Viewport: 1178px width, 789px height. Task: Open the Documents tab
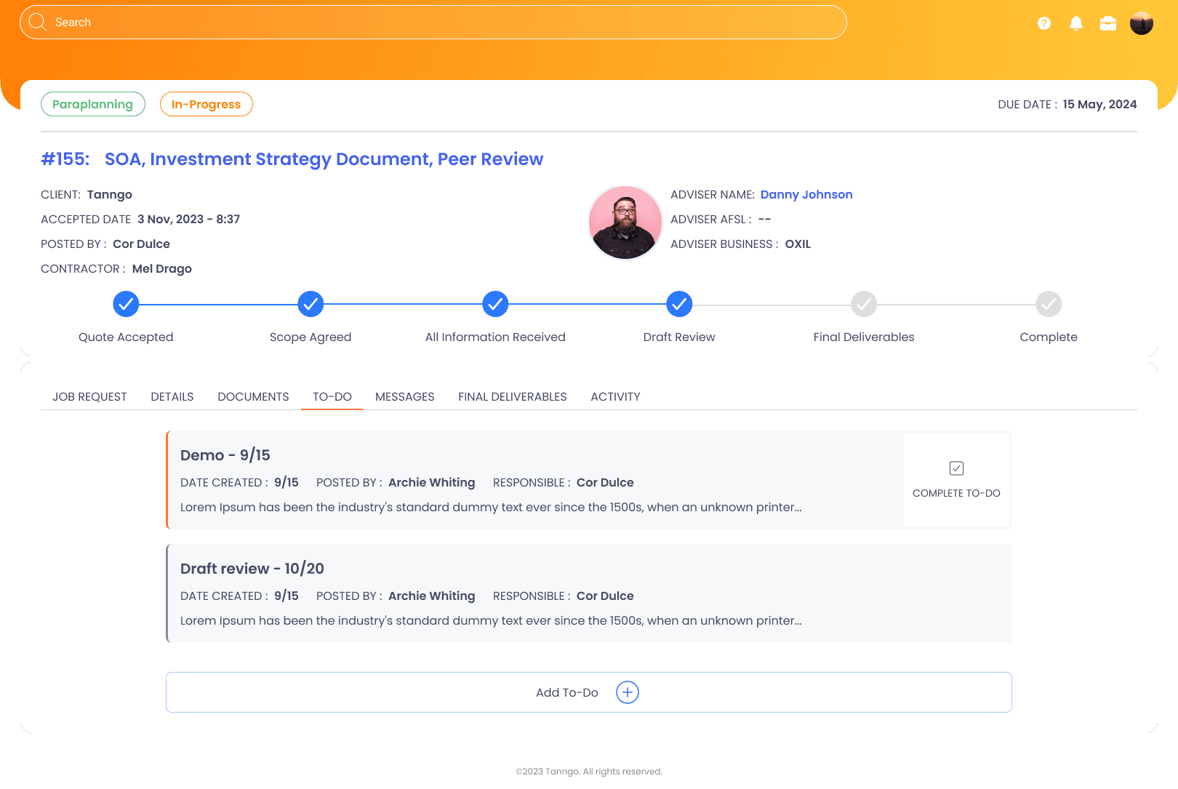pyautogui.click(x=253, y=396)
